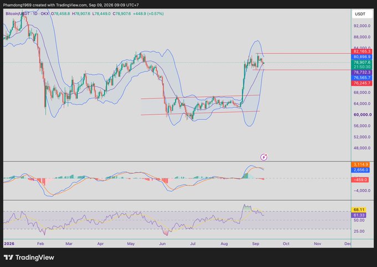Click the Bitcoin/USDT symbol title
This screenshot has width=377, height=267.
17,14
